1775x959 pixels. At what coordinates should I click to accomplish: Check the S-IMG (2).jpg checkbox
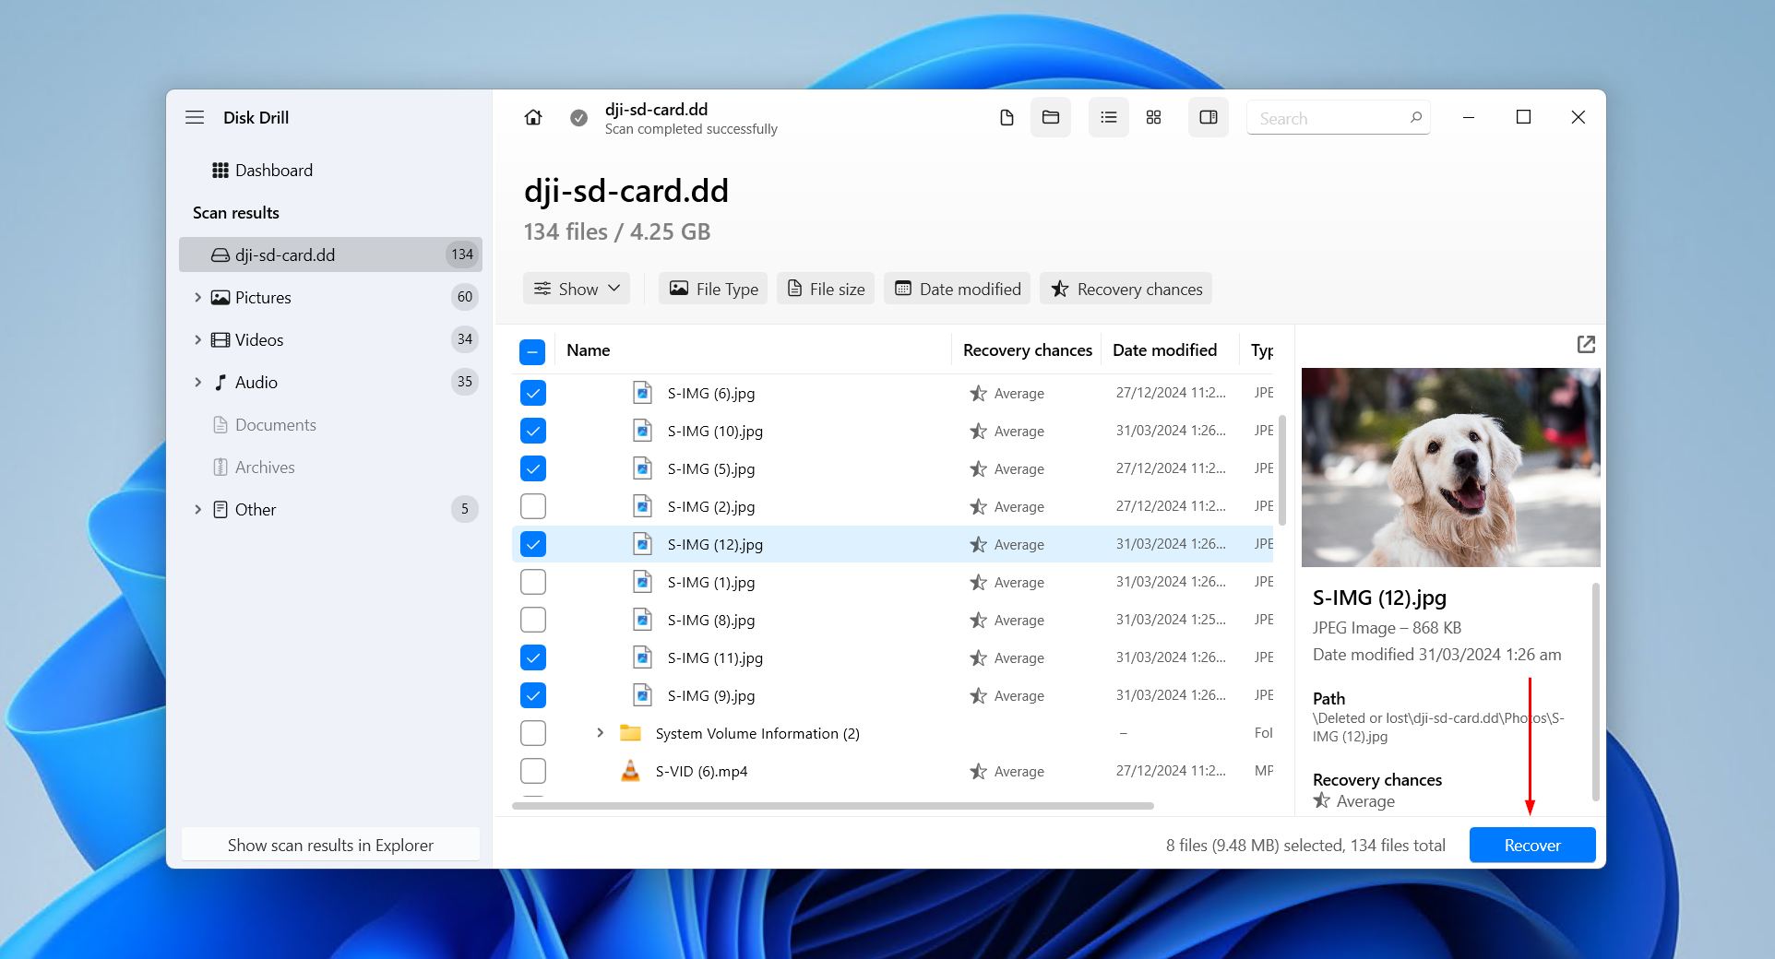point(533,506)
